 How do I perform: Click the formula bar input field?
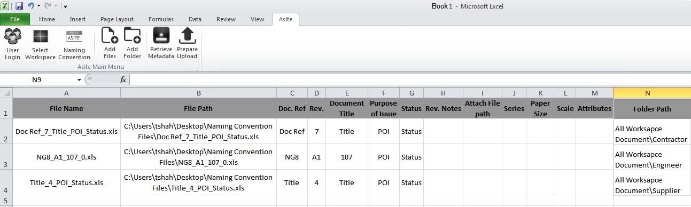coord(410,79)
